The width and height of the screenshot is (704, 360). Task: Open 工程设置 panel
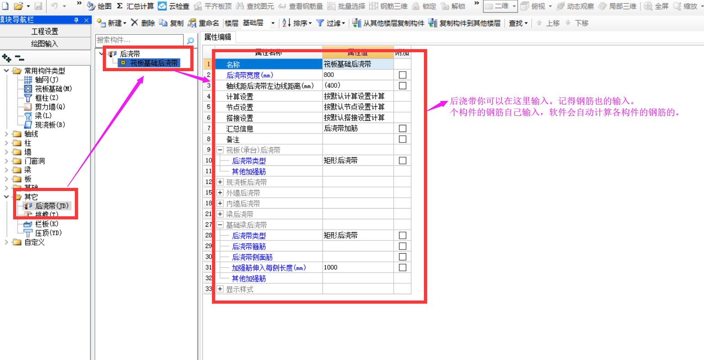[45, 32]
